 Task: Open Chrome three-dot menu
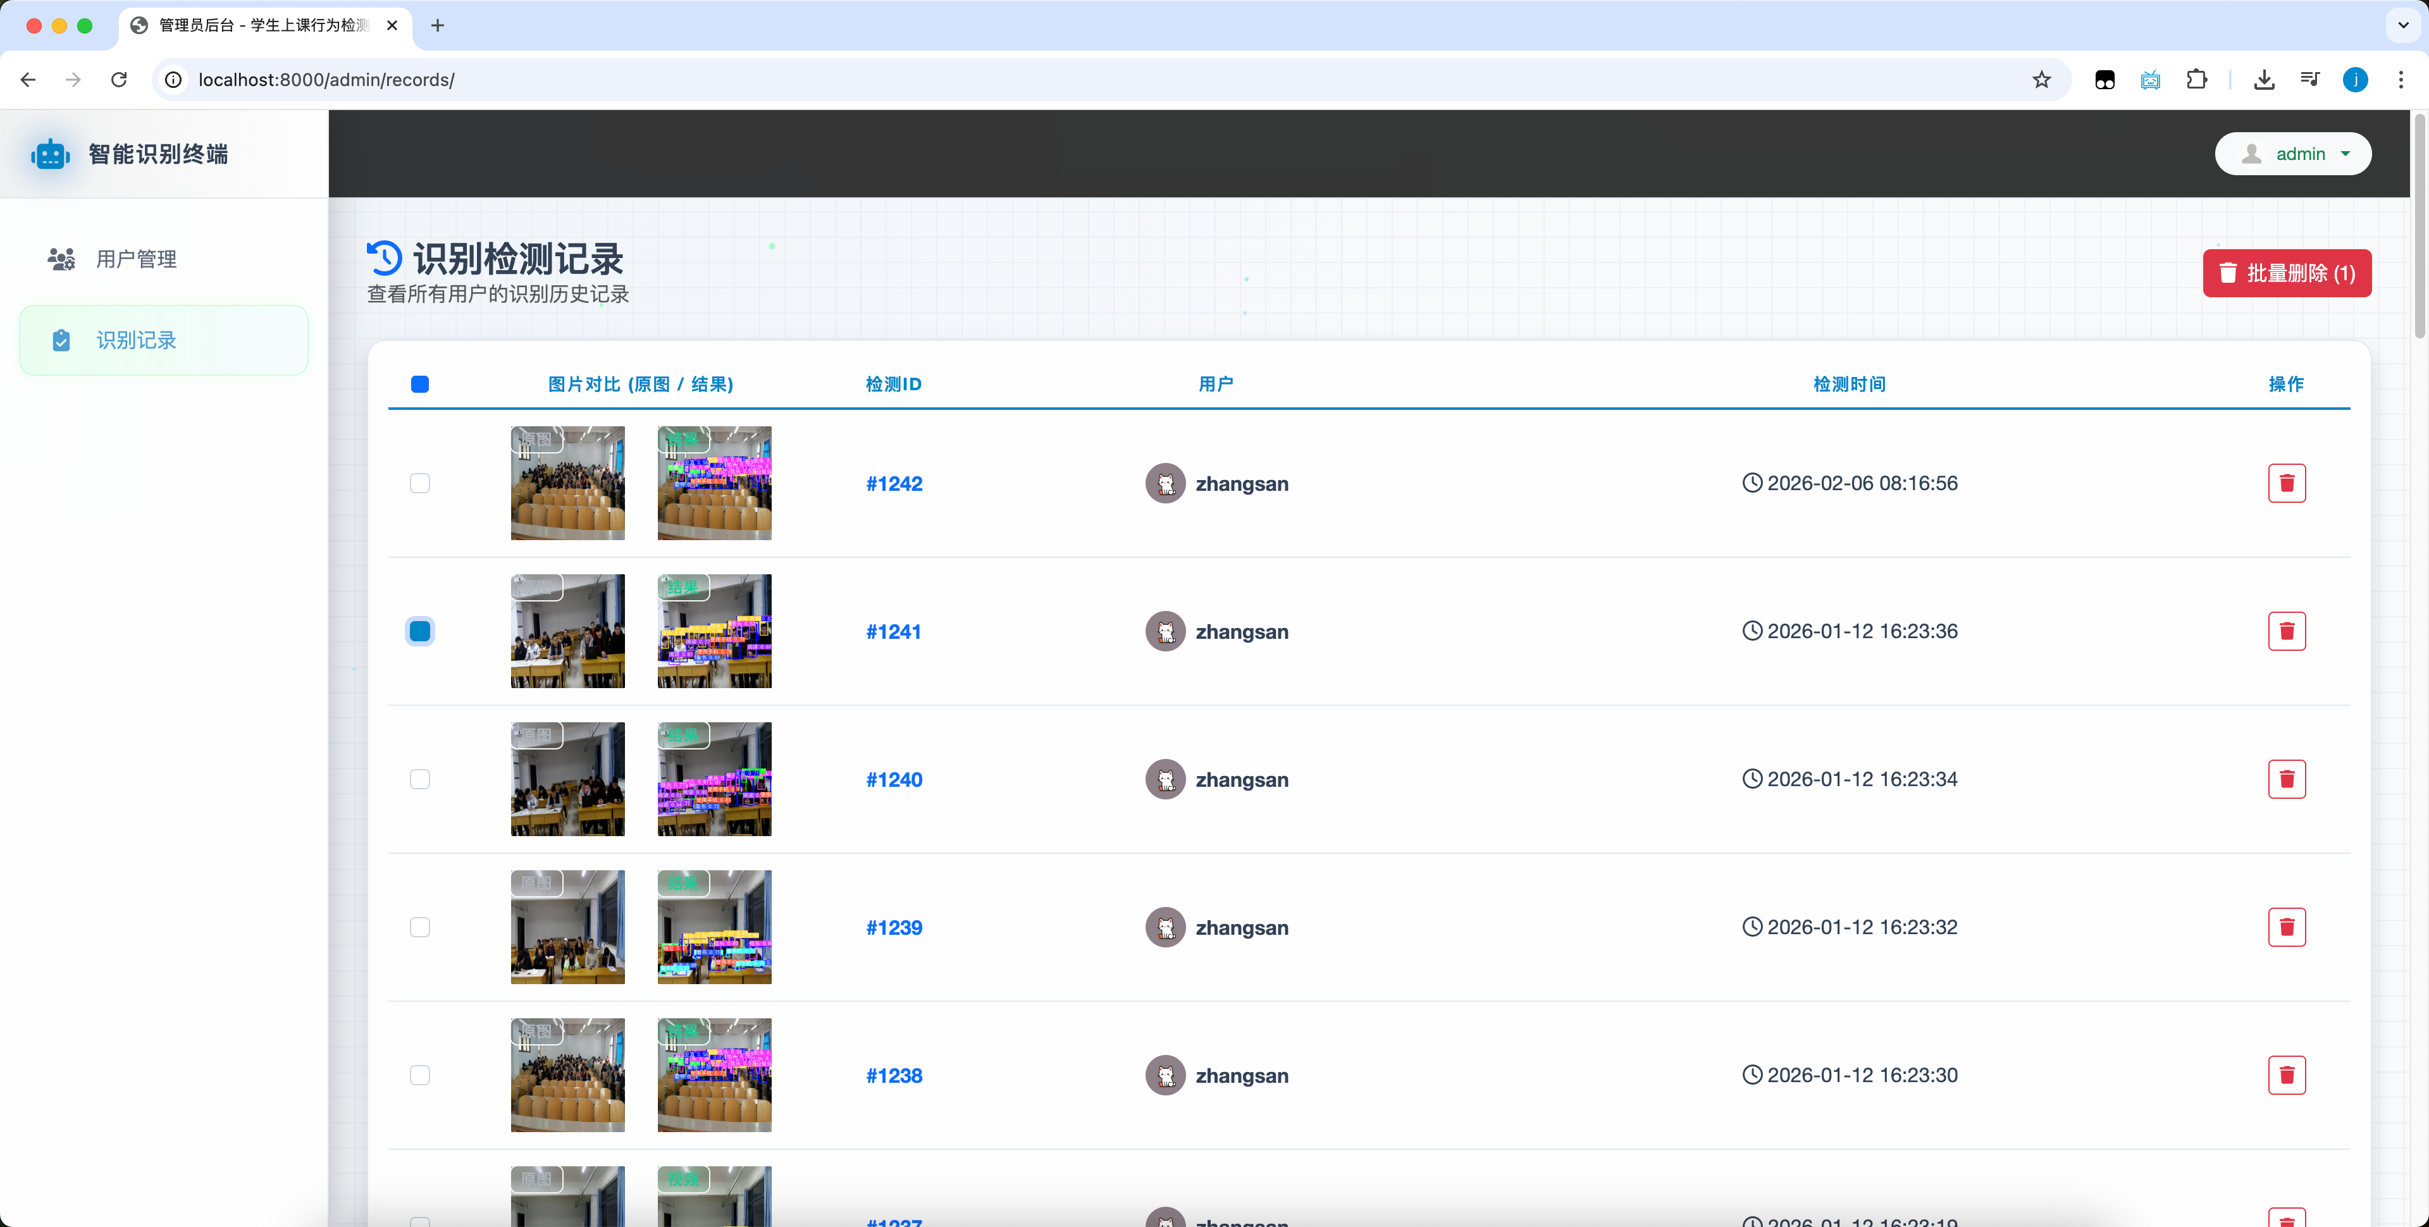2401,80
